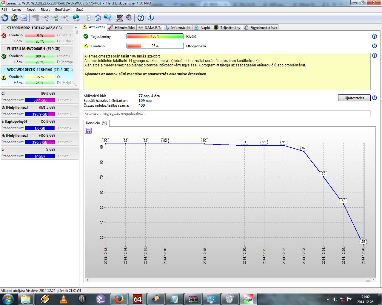Open the Riport menu
This screenshot has height=305, width=382.
45,10
